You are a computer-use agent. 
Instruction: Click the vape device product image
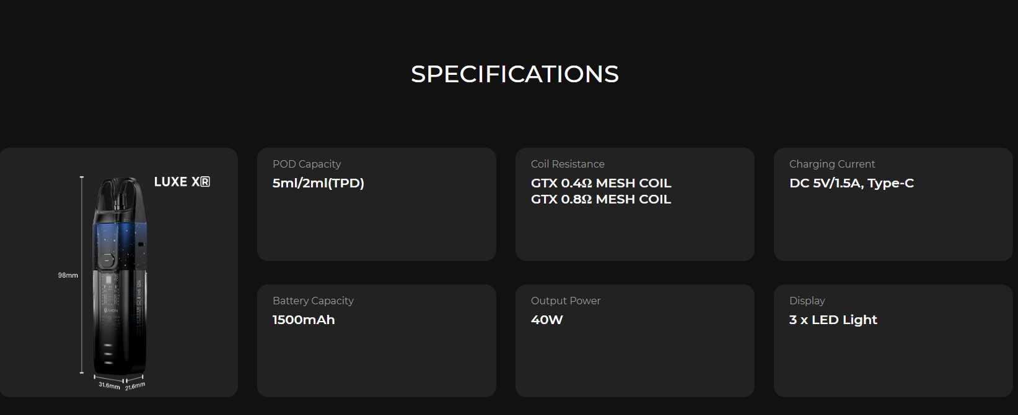[x=120, y=278]
